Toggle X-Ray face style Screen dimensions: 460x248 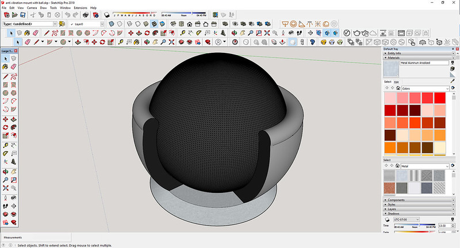[x=112, y=24]
